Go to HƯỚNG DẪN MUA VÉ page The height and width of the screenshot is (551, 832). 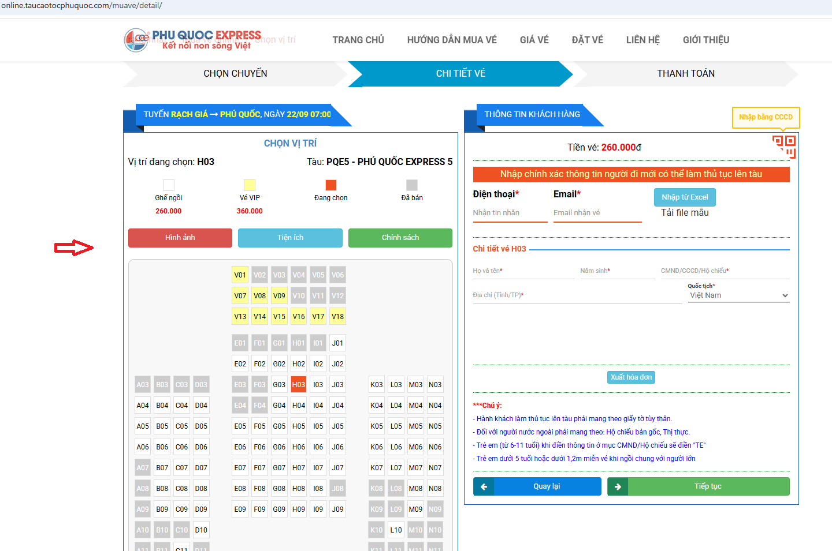tap(452, 40)
